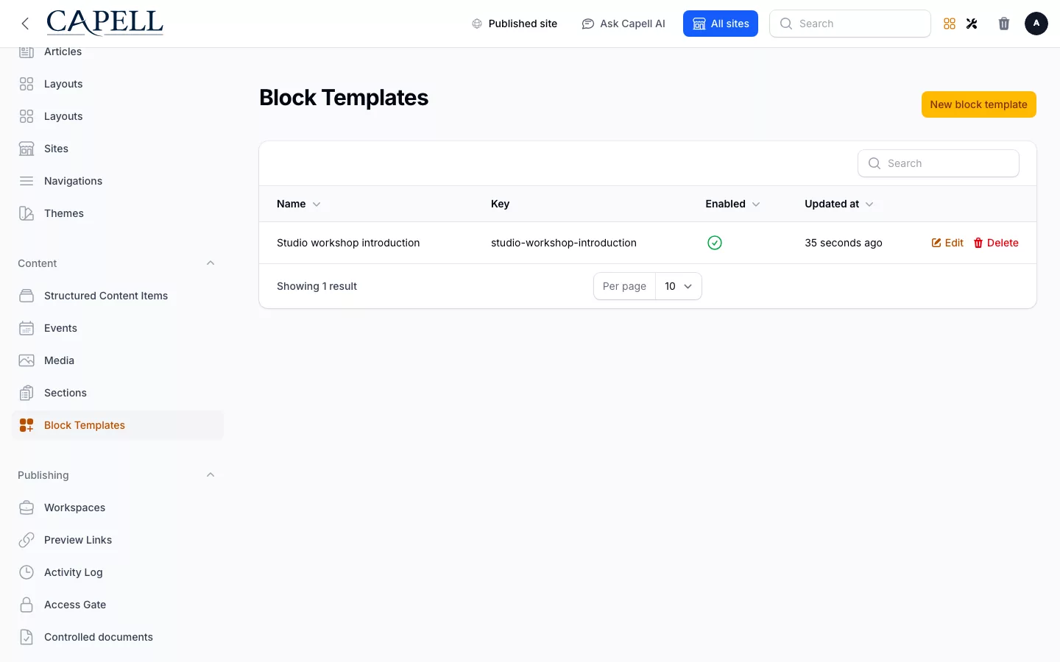Click the Activity Log clock icon
Image resolution: width=1060 pixels, height=662 pixels.
[26, 572]
